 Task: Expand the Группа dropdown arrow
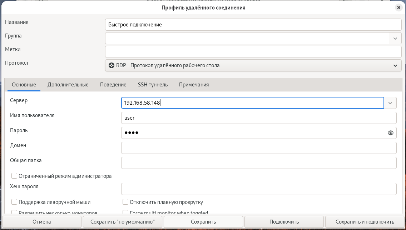pos(395,38)
